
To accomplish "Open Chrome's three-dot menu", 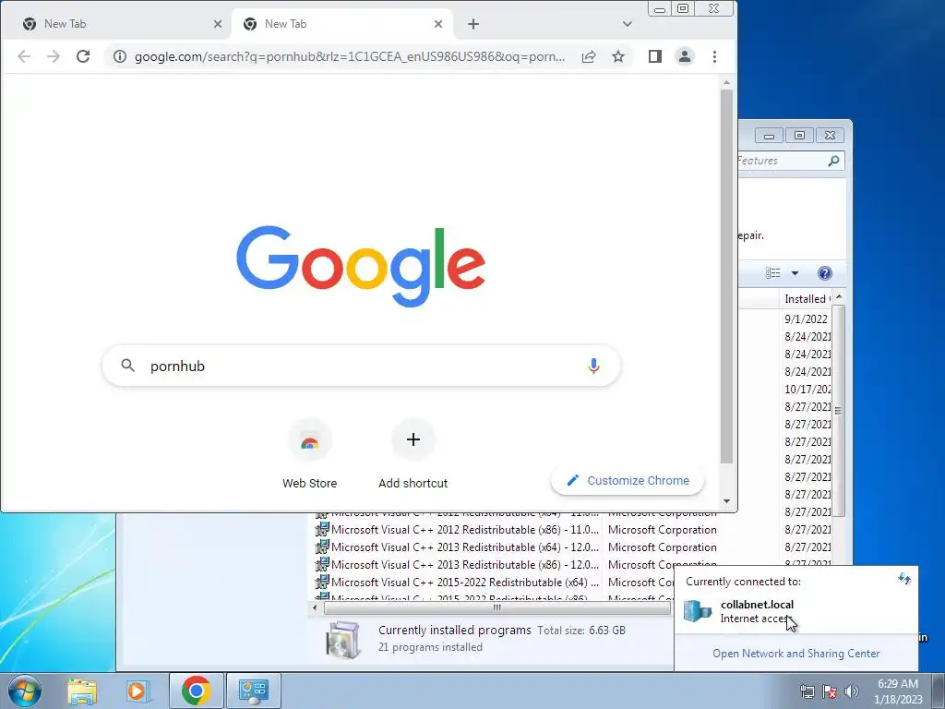I will (x=715, y=56).
